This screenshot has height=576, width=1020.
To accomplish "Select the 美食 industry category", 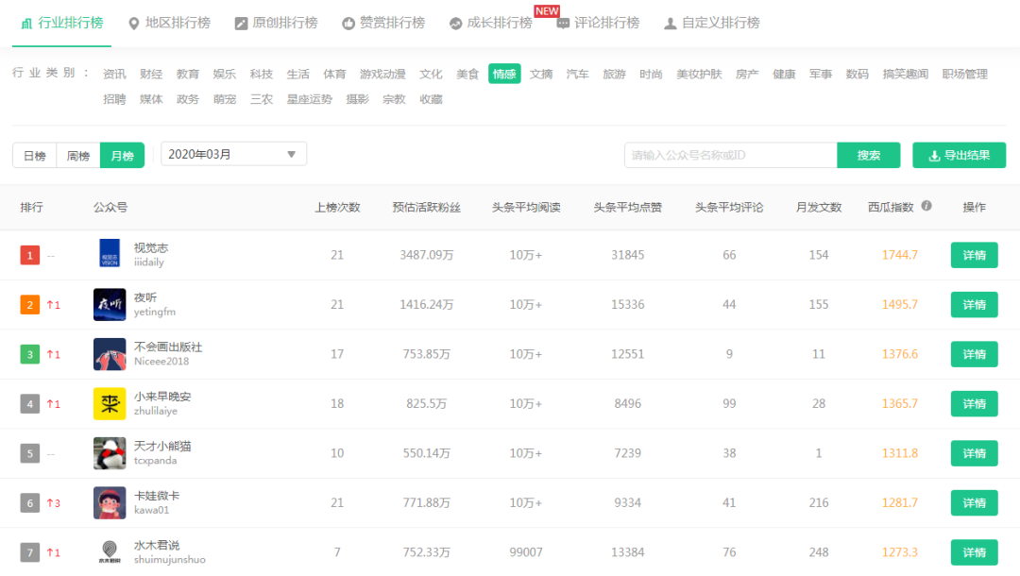I will tap(467, 74).
